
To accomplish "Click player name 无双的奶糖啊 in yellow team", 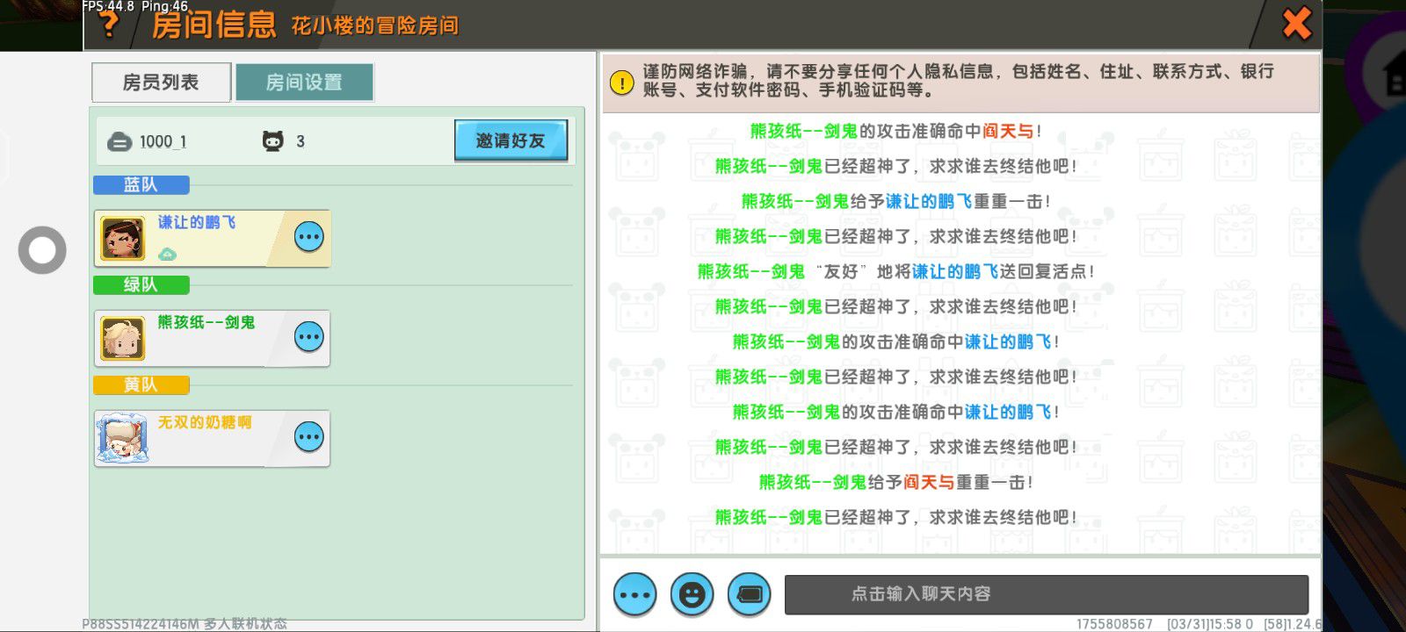I will pyautogui.click(x=205, y=423).
